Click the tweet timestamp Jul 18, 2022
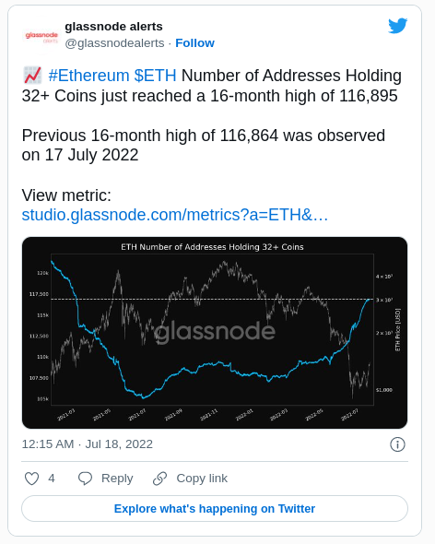This screenshot has width=435, height=544. click(x=87, y=444)
